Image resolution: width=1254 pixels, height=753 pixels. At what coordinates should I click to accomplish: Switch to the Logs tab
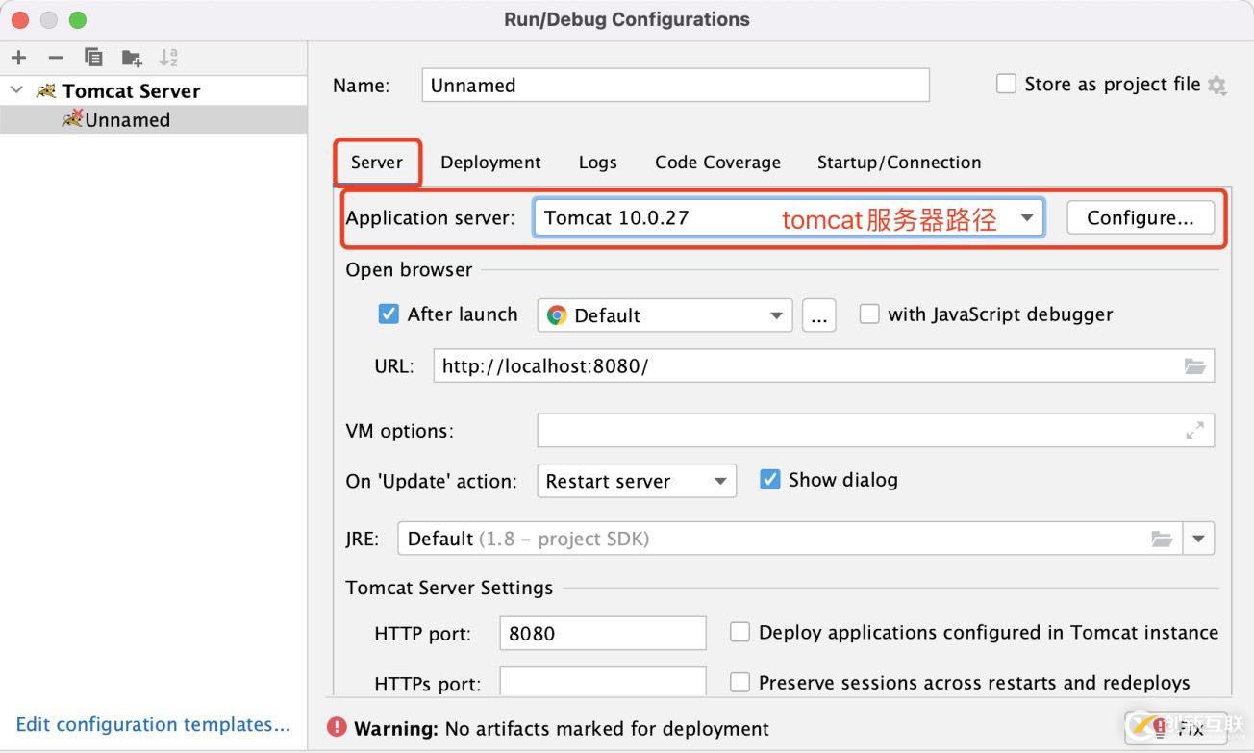click(x=597, y=163)
